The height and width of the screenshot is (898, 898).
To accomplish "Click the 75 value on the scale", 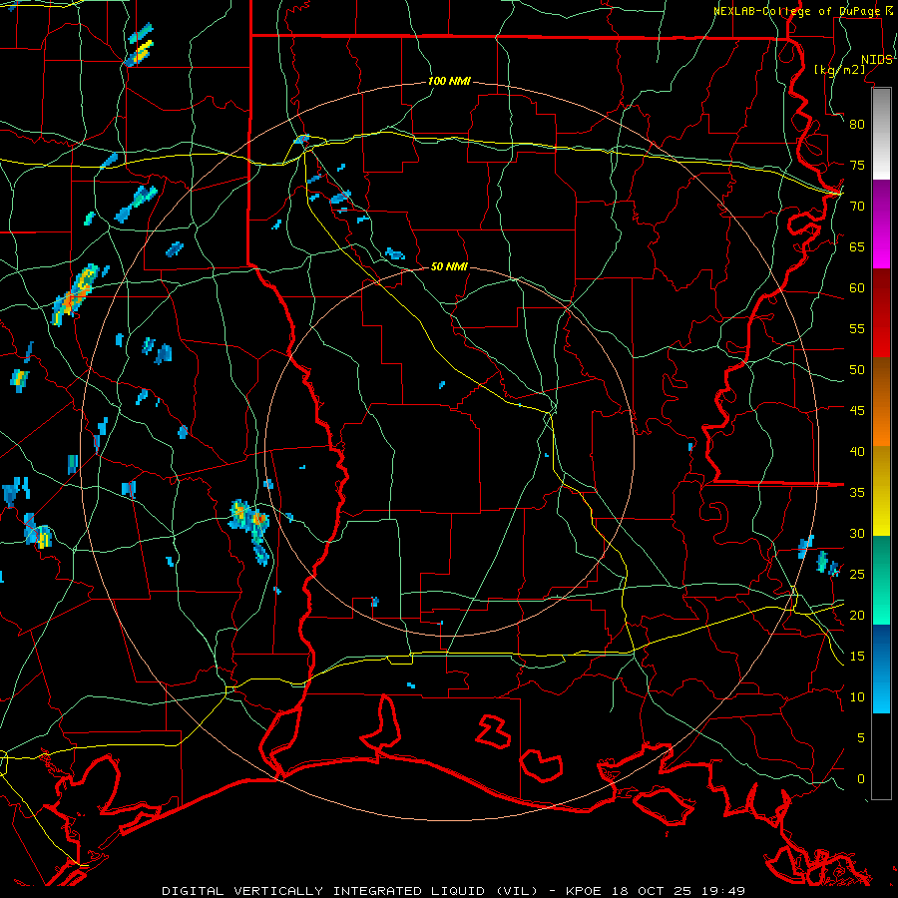I will point(857,165).
